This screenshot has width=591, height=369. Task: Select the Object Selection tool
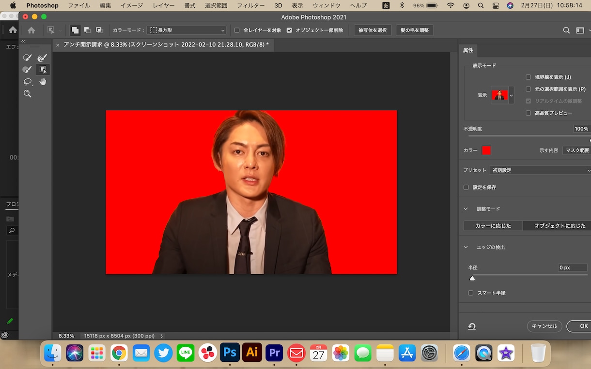[43, 70]
